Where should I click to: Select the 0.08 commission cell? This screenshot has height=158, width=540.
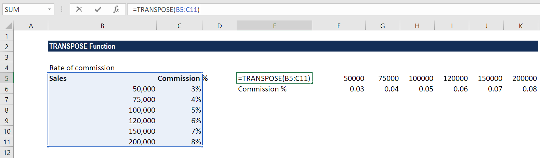coord(521,89)
